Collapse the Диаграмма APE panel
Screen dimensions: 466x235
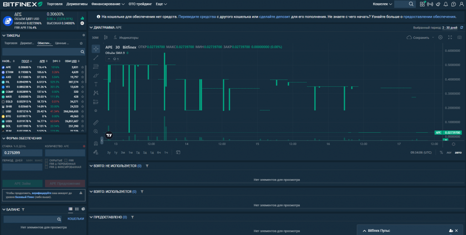(x=91, y=28)
